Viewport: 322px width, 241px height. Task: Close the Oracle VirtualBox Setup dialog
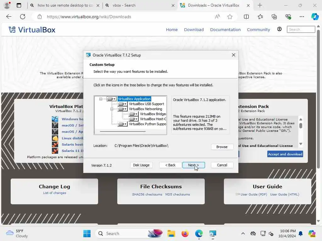click(x=234, y=55)
